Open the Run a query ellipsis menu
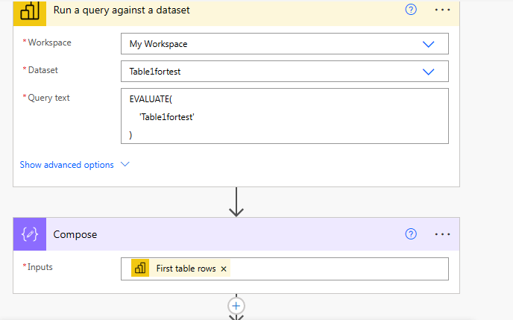Screen dimensions: 513x320 (x=443, y=10)
